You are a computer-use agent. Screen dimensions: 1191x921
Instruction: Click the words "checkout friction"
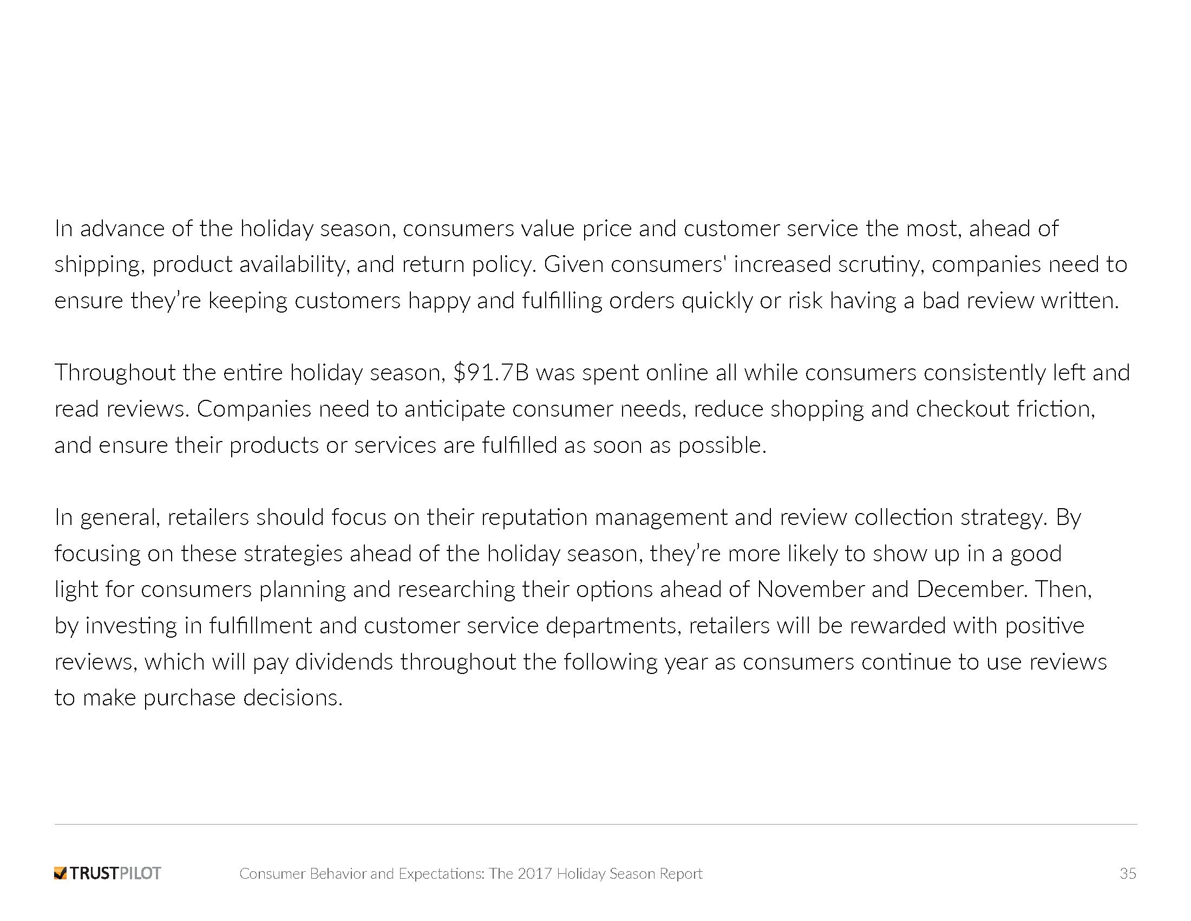1005,409
